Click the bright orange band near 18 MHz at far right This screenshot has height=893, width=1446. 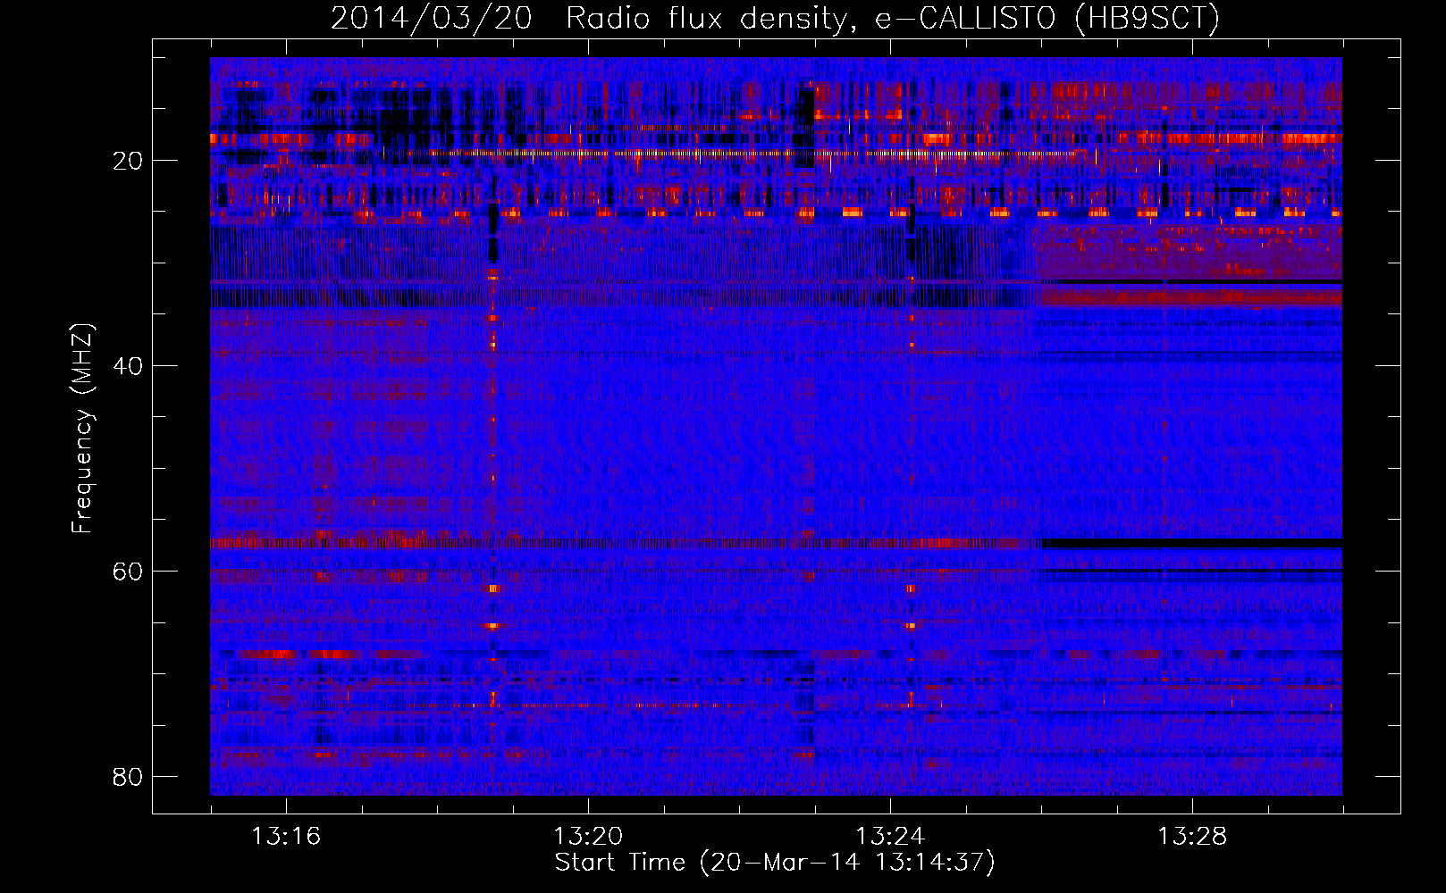pos(1309,138)
